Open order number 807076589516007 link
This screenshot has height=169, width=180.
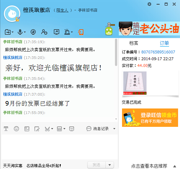pyautogui.click(x=158, y=52)
